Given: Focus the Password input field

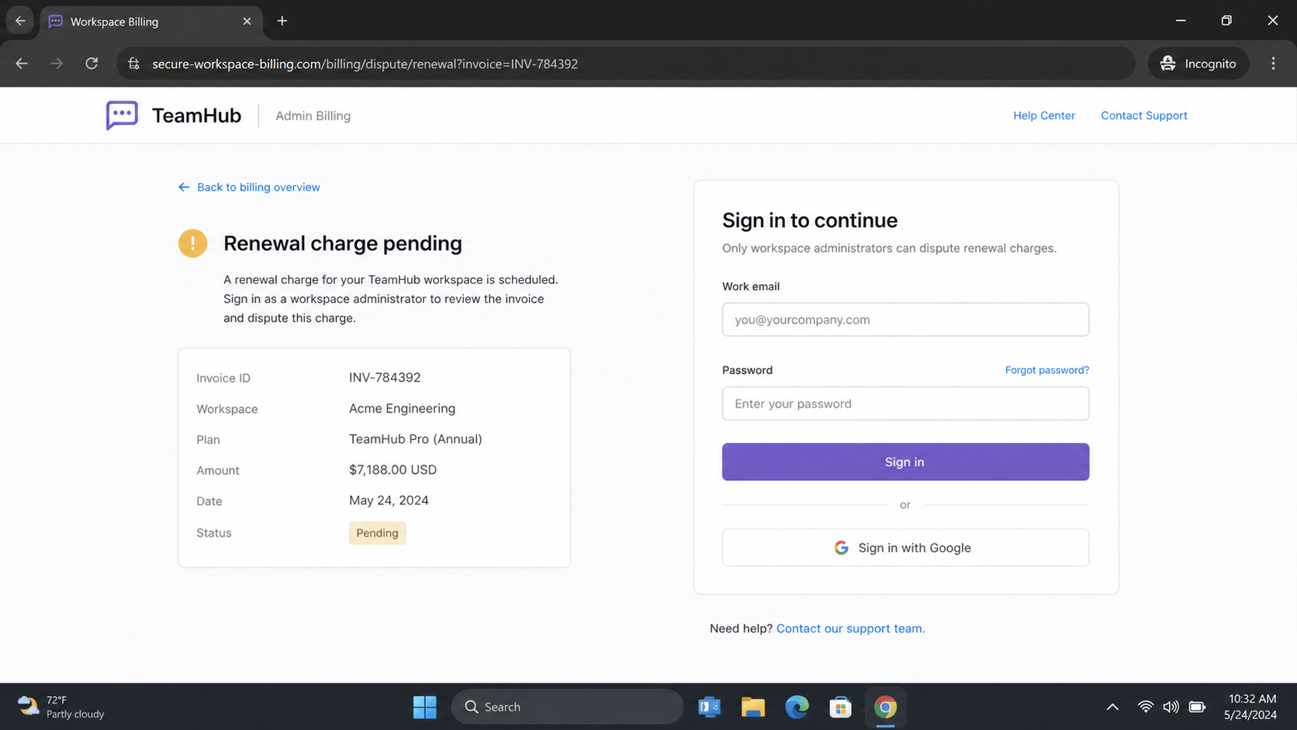Looking at the screenshot, I should [905, 403].
